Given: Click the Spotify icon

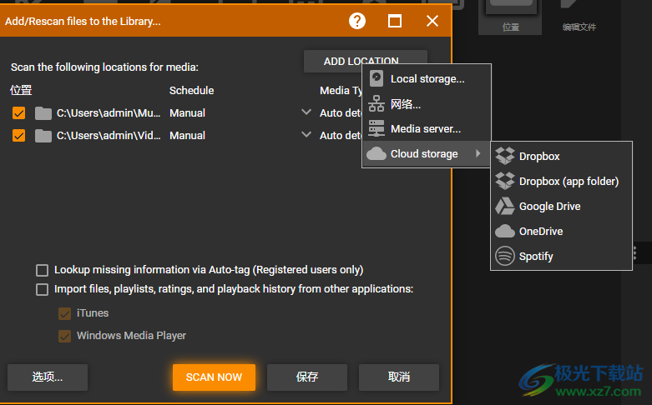Looking at the screenshot, I should pos(505,256).
